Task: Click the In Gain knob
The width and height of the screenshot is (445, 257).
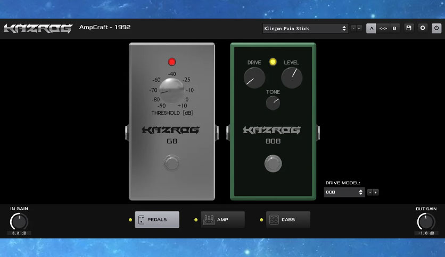Action: click(x=19, y=221)
